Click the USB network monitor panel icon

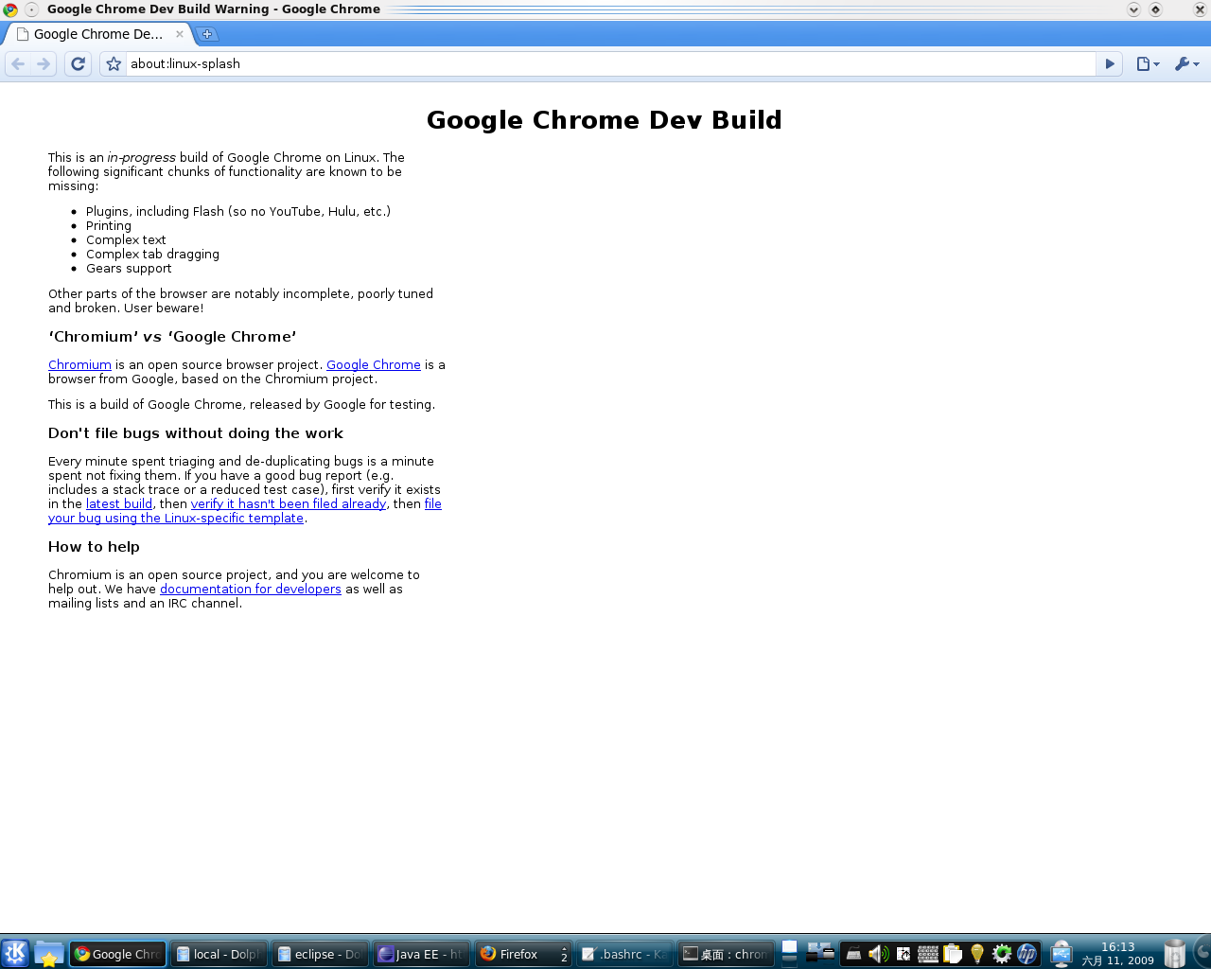1061,954
